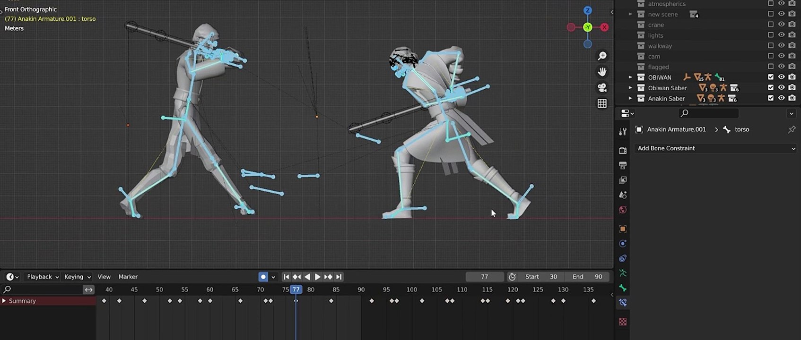Click the timeline channel search field
This screenshot has height=340, width=801.
pyautogui.click(x=42, y=289)
